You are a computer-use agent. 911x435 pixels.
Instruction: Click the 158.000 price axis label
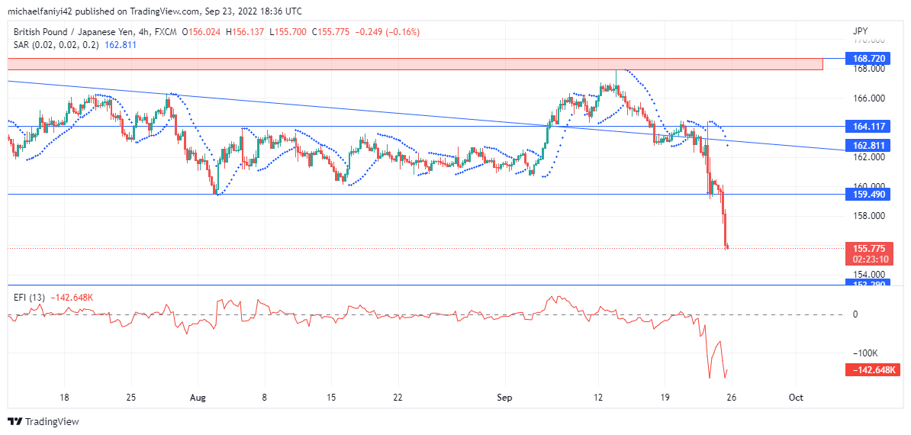(868, 216)
